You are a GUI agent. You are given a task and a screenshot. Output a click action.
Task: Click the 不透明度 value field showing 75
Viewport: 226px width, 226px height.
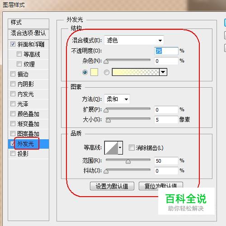coord(166,51)
